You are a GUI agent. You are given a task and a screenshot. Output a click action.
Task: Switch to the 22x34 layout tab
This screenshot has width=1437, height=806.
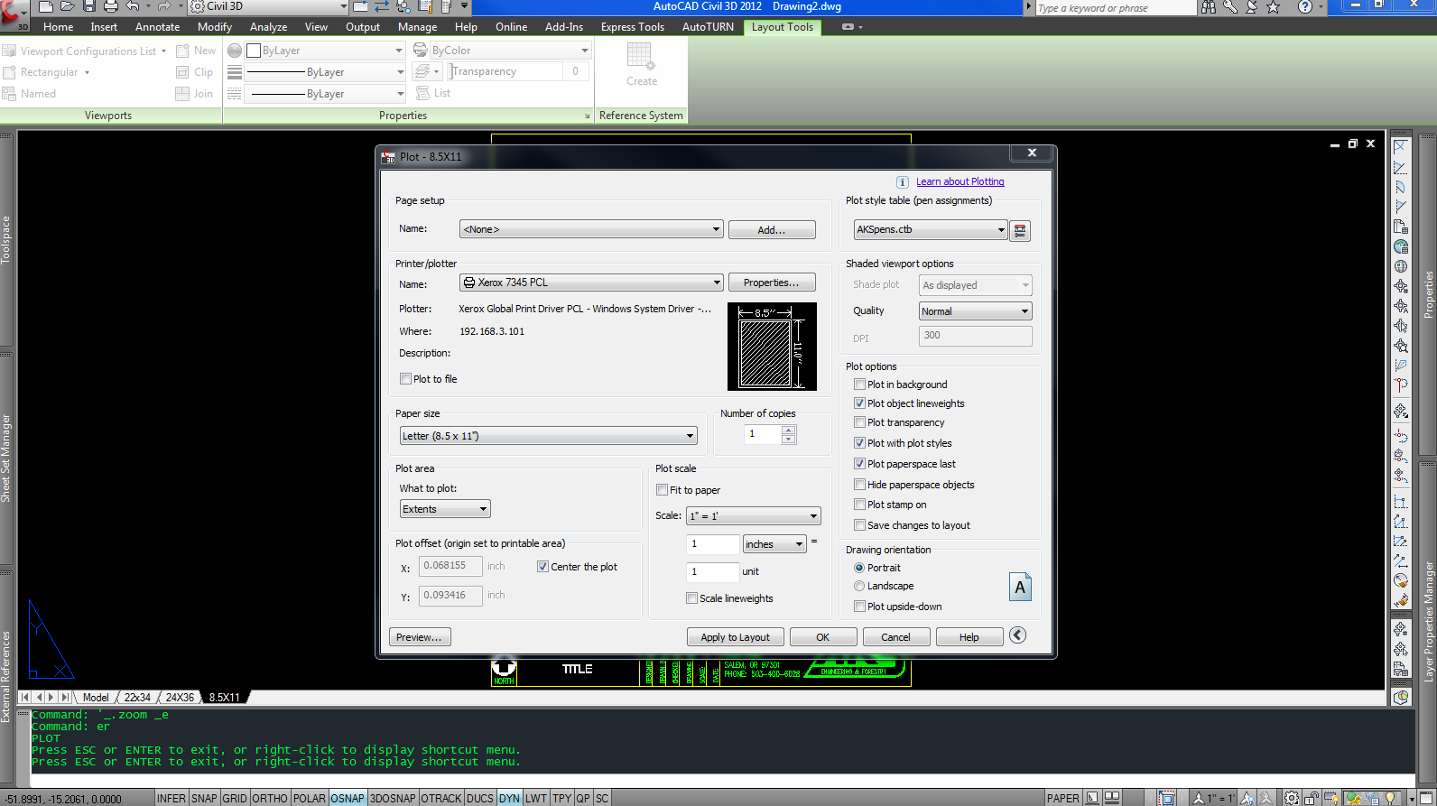[x=137, y=698]
